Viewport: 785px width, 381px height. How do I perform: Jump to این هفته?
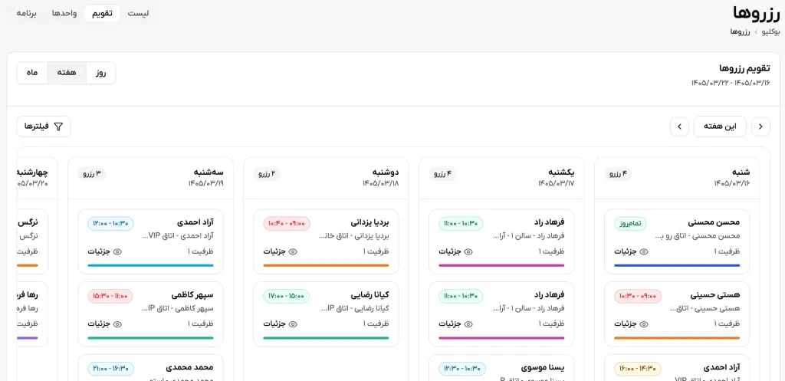(720, 126)
